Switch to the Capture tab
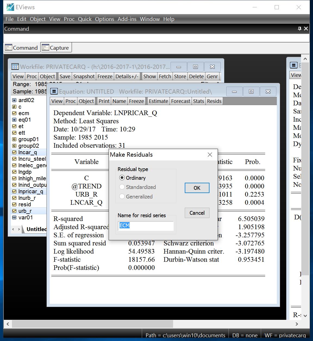Viewport: 313px width, 341px height. (x=56, y=48)
